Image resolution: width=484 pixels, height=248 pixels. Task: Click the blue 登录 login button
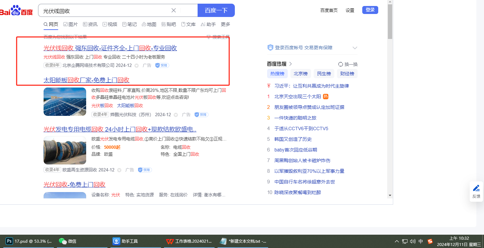point(370,10)
